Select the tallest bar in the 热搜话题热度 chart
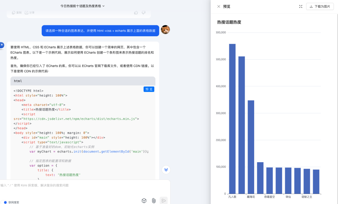 pyautogui.click(x=233, y=119)
